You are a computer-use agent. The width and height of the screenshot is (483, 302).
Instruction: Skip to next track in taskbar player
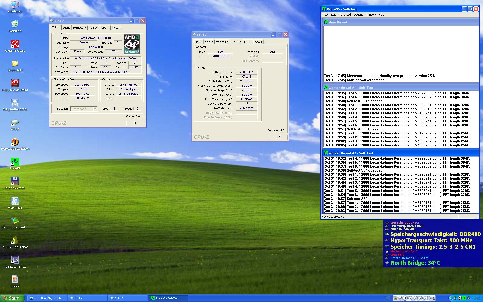point(421,298)
